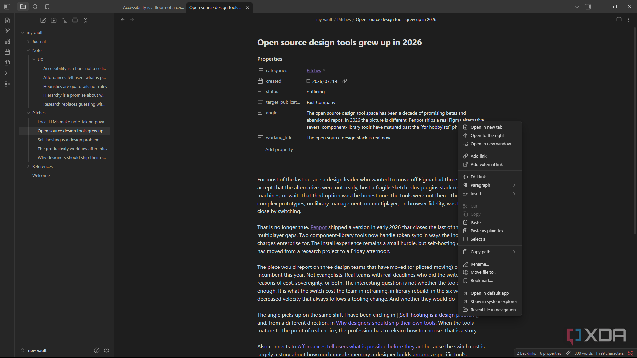Follow Affordances tell users link

click(360, 347)
